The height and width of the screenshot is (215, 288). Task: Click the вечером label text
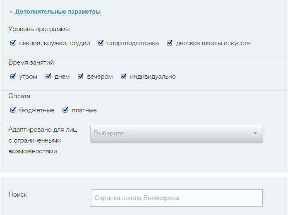point(100,76)
